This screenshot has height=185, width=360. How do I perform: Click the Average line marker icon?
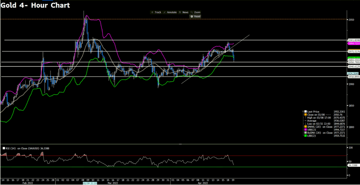click(x=305, y=121)
